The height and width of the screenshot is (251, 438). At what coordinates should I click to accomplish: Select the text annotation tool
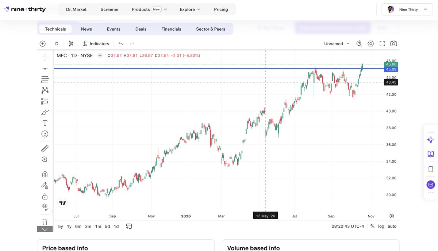pyautogui.click(x=45, y=123)
